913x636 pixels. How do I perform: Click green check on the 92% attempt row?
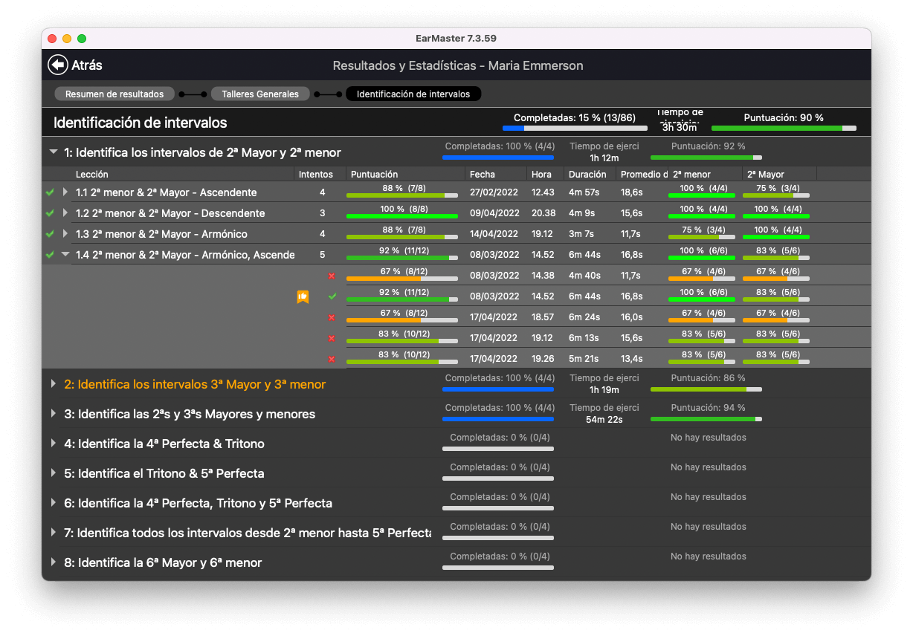click(x=332, y=296)
